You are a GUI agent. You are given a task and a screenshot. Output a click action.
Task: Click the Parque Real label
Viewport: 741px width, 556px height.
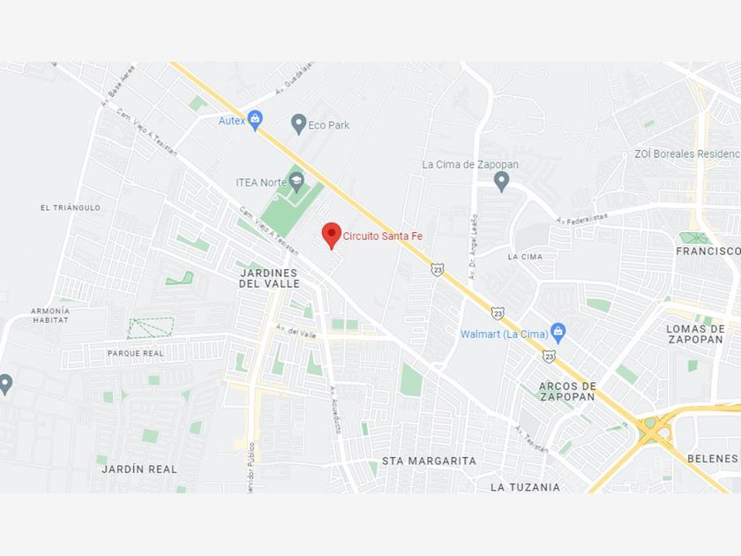click(136, 353)
